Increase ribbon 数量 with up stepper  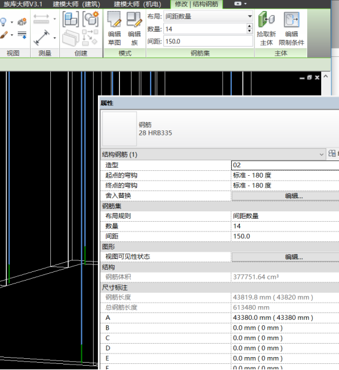(x=250, y=26)
